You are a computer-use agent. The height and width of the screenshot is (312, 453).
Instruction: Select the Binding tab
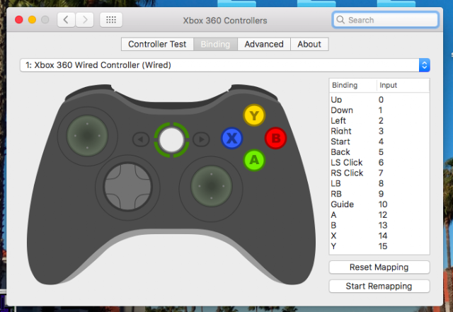point(215,44)
